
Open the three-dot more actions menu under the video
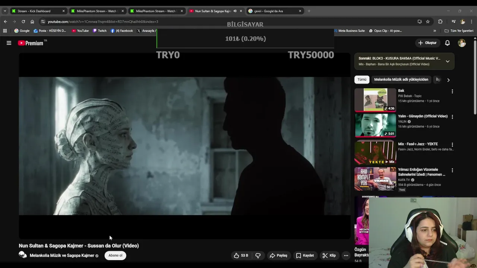click(346, 255)
